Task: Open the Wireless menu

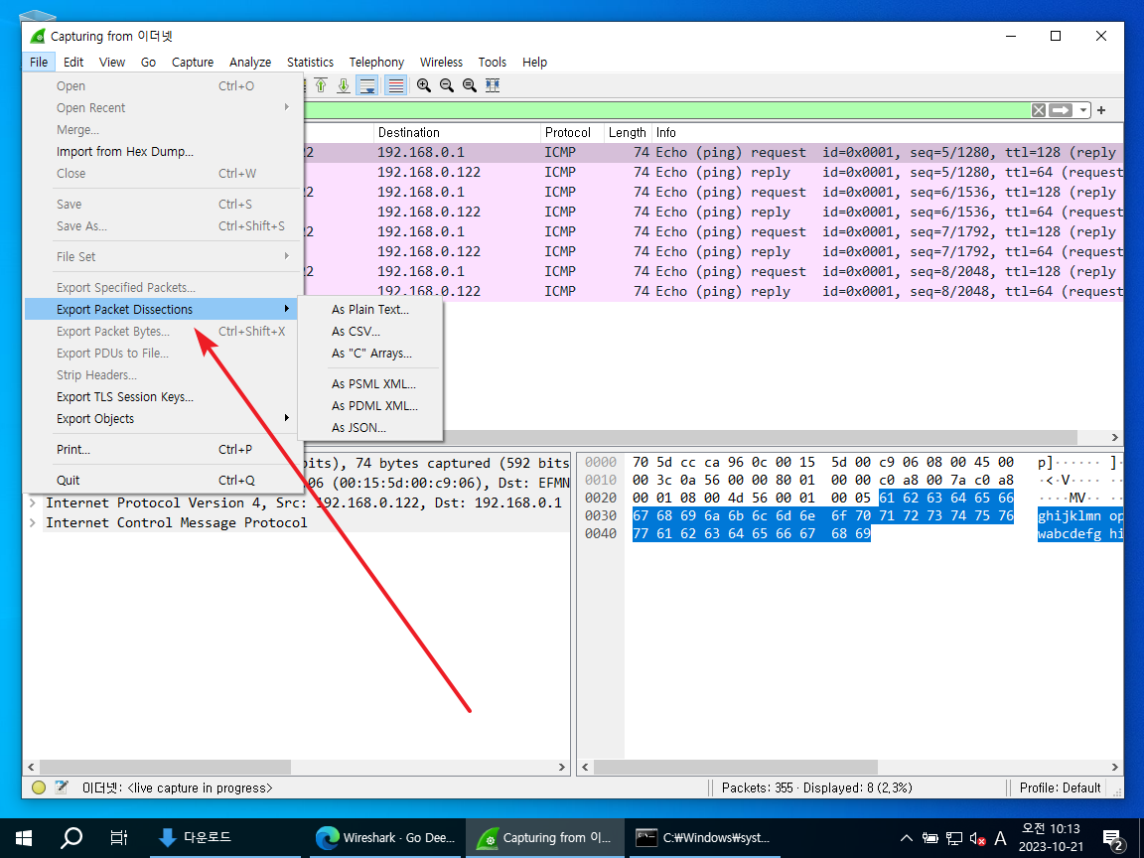Action: pos(441,62)
